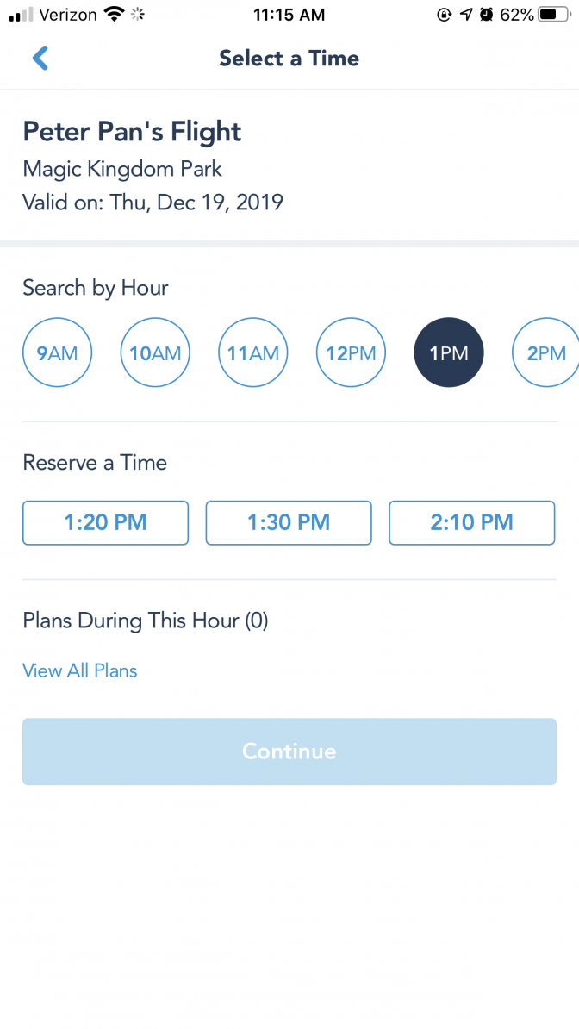This screenshot has width=579, height=1029.
Task: Reserve the 2:10 PM time slot
Action: (472, 523)
